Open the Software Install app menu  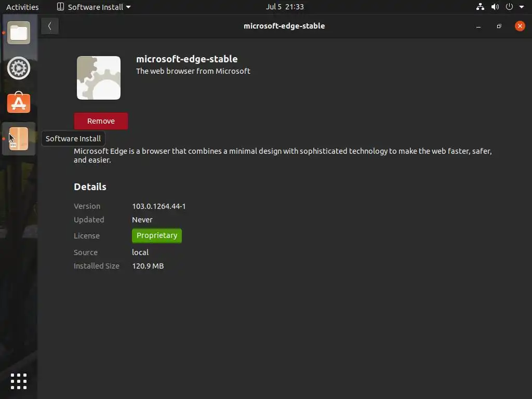coord(94,7)
